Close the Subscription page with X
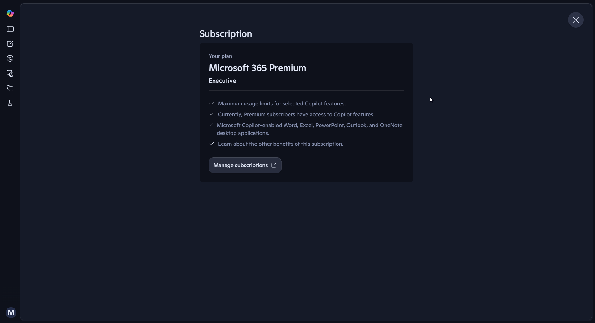The width and height of the screenshot is (595, 323). click(575, 20)
